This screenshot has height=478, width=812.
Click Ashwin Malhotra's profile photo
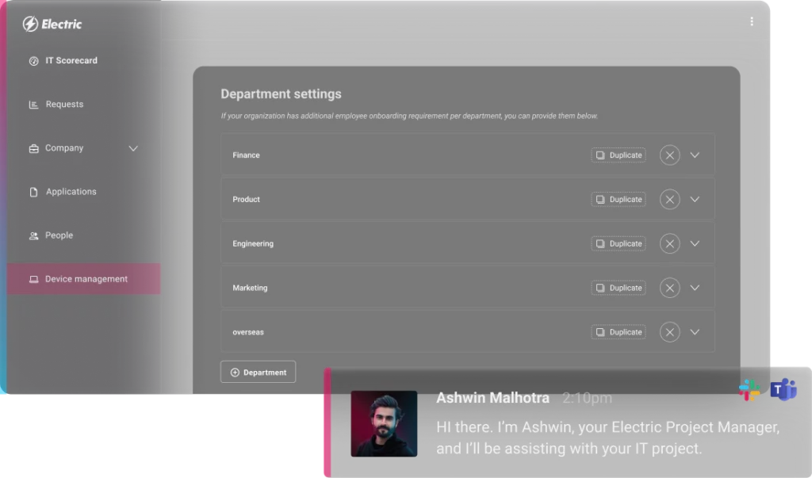[384, 423]
